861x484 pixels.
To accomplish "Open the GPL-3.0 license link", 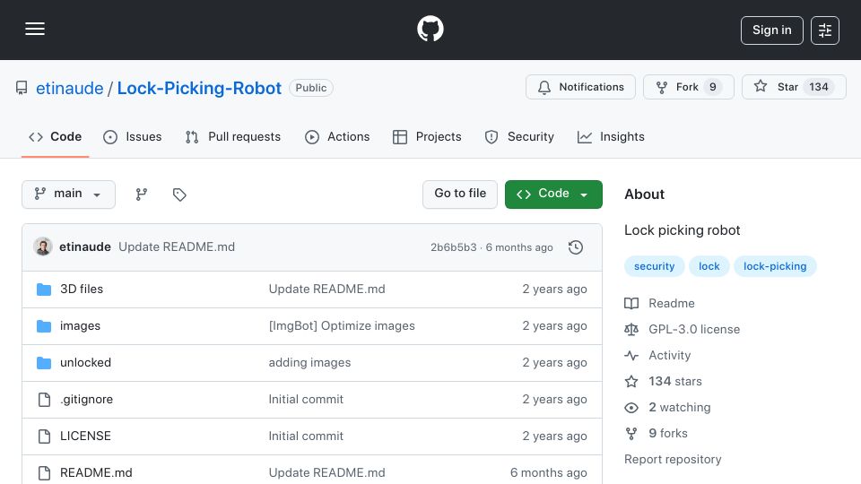I will (x=682, y=329).
